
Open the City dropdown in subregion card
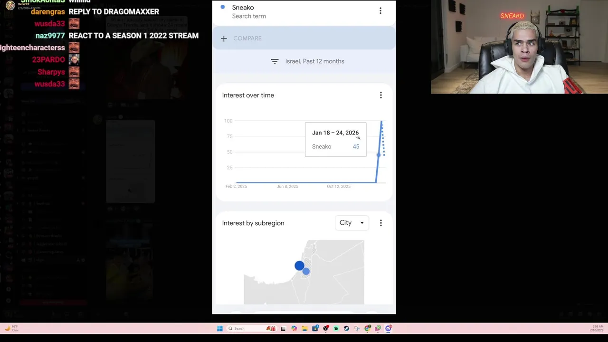pos(351,223)
